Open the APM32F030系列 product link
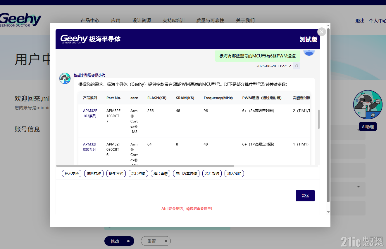This screenshot has height=249, width=386. tap(90, 147)
